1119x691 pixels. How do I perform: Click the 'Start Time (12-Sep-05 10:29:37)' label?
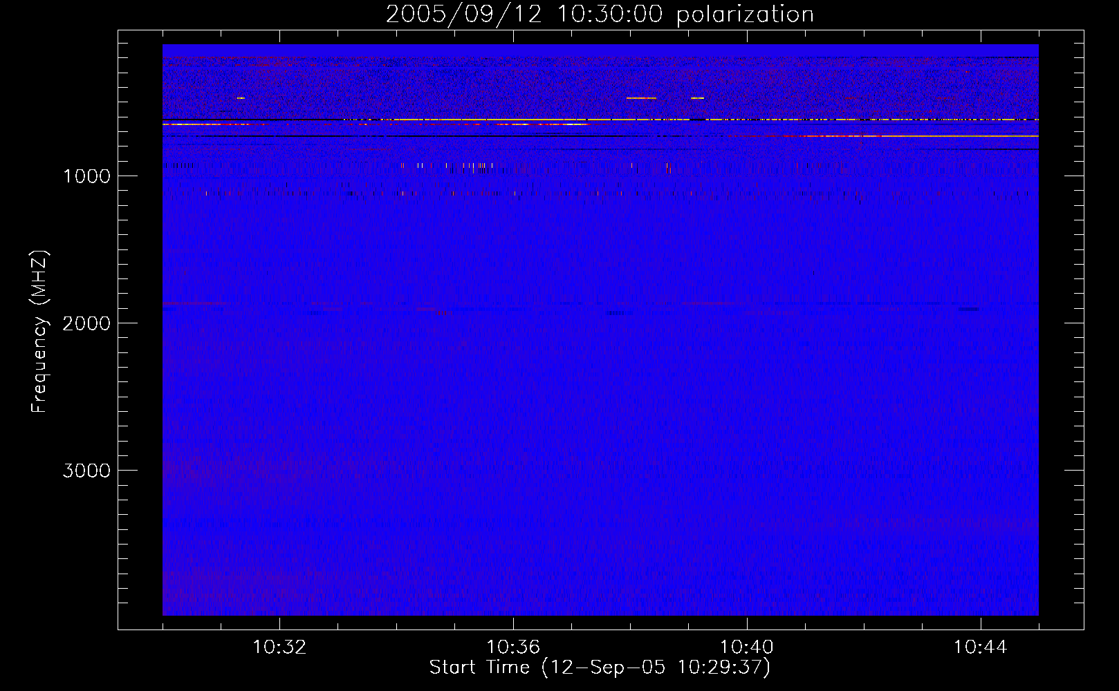pyautogui.click(x=600, y=668)
